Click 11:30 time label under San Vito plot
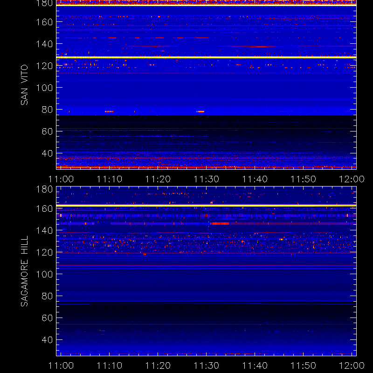Screen dimensions: 373x373 click(x=206, y=179)
